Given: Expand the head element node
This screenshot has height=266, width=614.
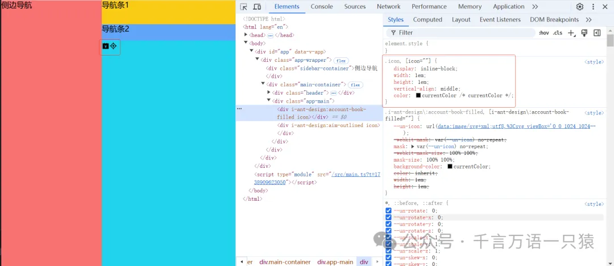Looking at the screenshot, I should click(x=246, y=35).
